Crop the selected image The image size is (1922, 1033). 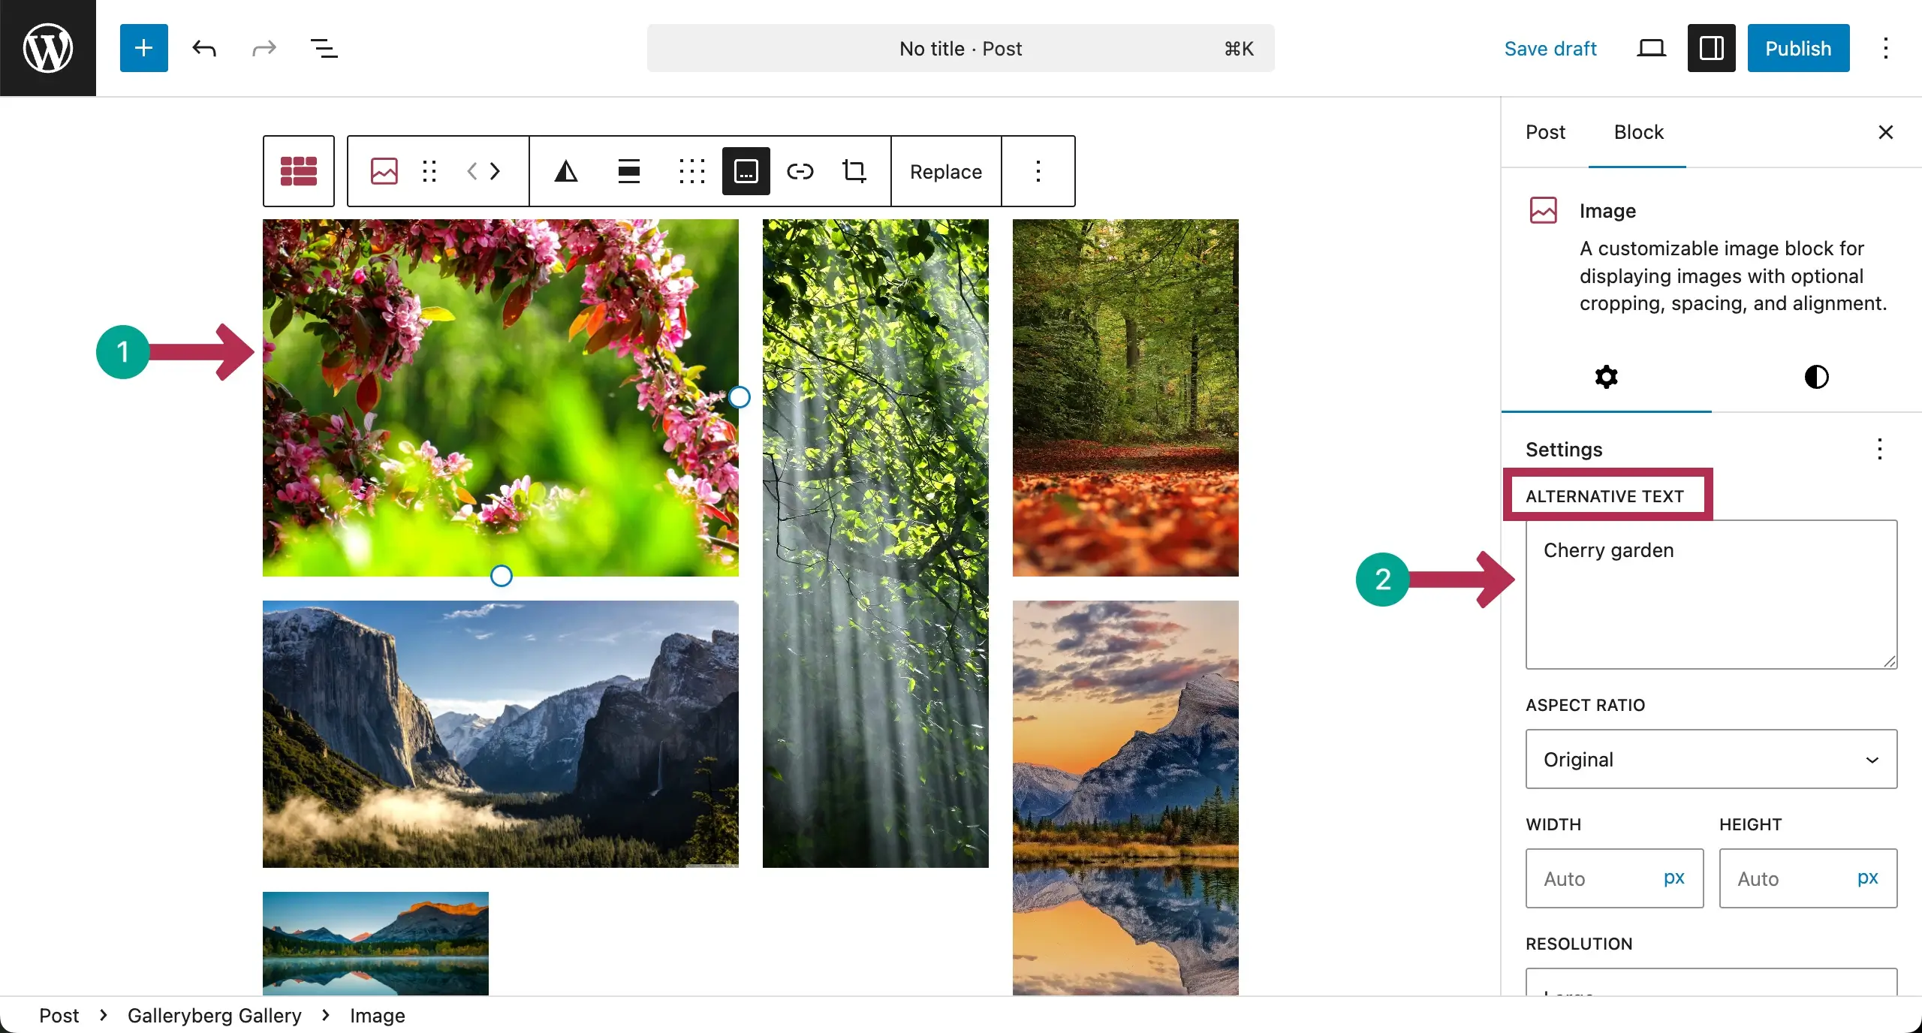[854, 171]
